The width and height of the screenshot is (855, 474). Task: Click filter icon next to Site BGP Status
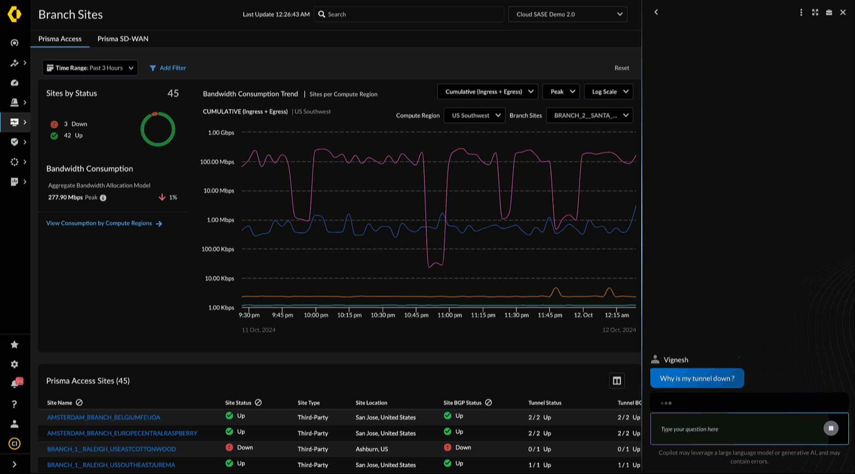point(489,402)
